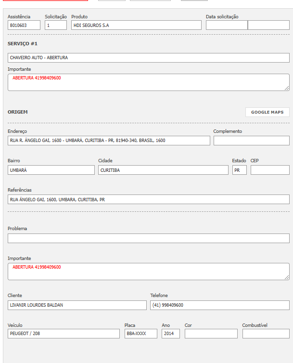The height and width of the screenshot is (363, 293).
Task: Click the Chaveiro Auto service field
Action: pyautogui.click(x=148, y=57)
